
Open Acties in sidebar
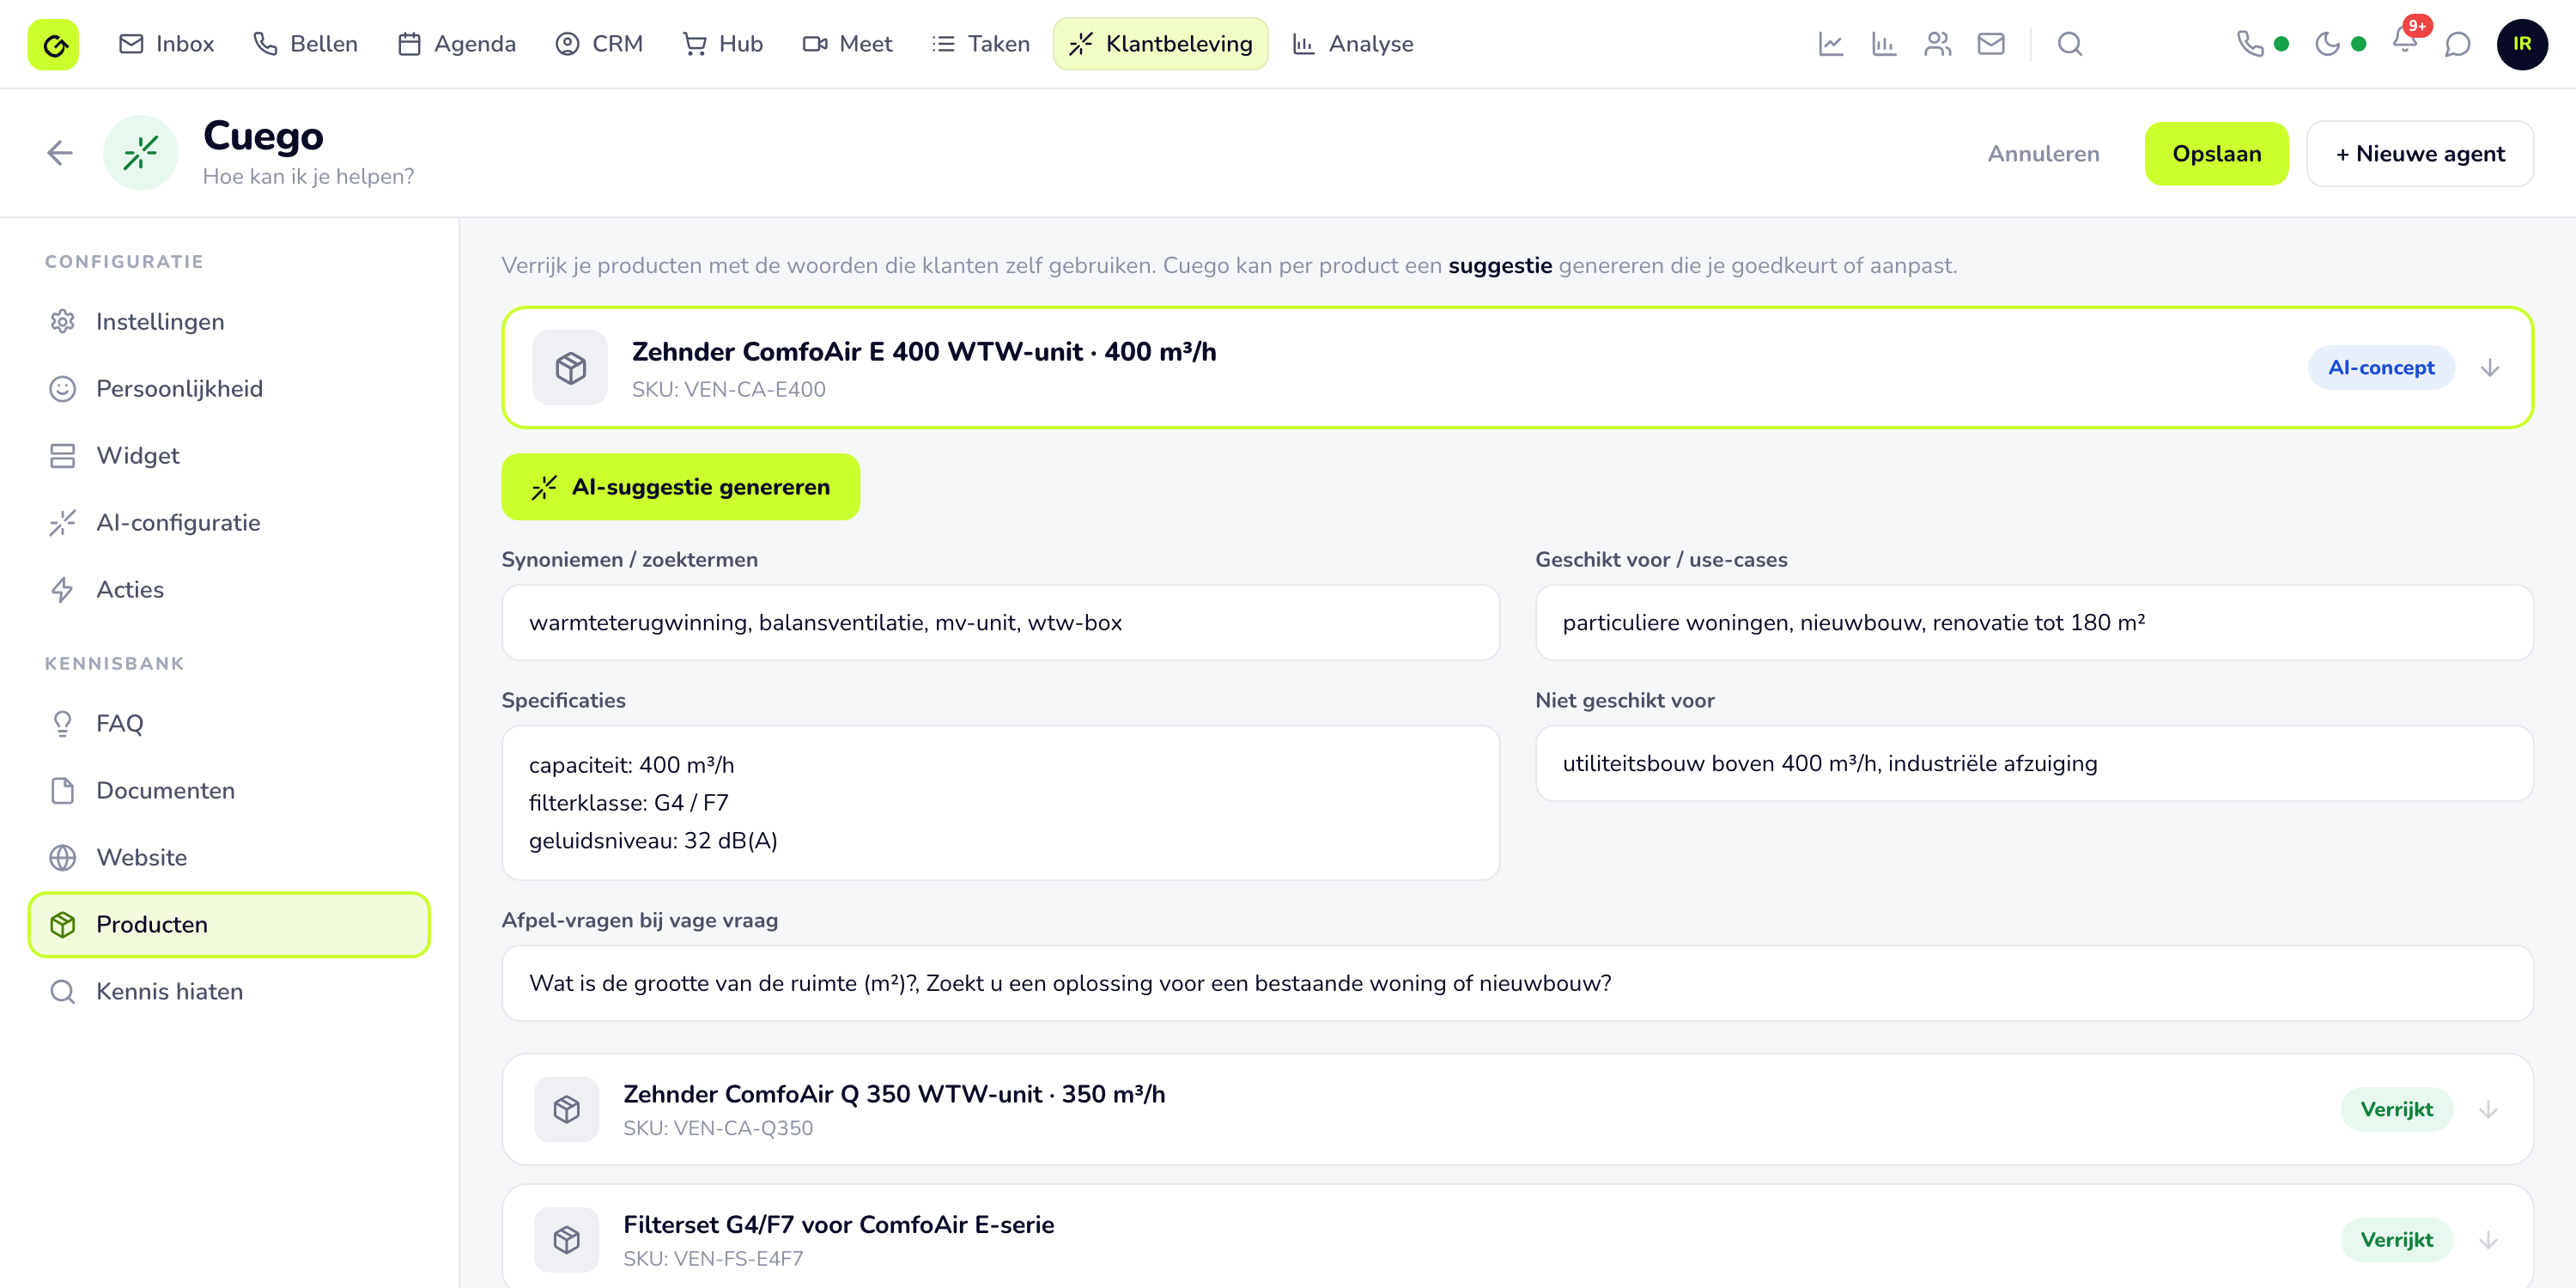(x=229, y=590)
